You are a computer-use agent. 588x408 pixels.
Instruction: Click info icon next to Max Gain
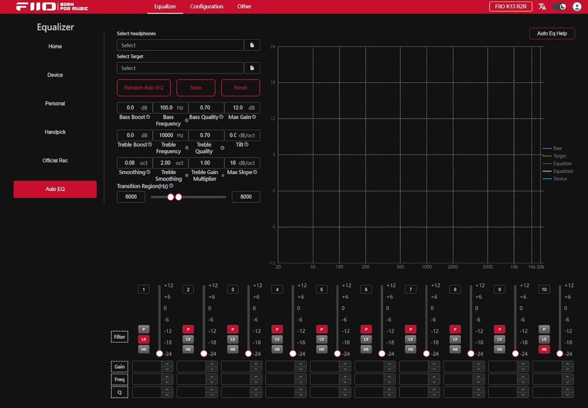(254, 117)
